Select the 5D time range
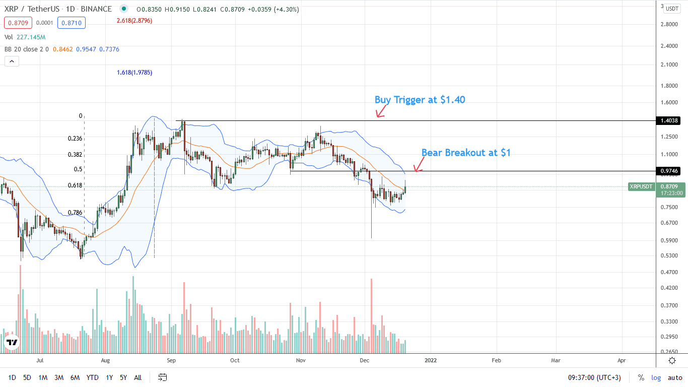Image resolution: width=688 pixels, height=387 pixels. [27, 377]
